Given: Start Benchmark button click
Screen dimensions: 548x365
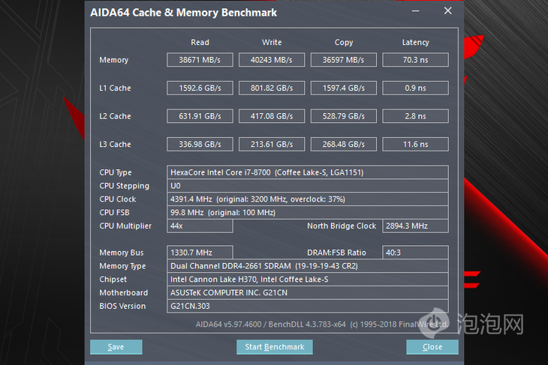Looking at the screenshot, I should pyautogui.click(x=274, y=347).
